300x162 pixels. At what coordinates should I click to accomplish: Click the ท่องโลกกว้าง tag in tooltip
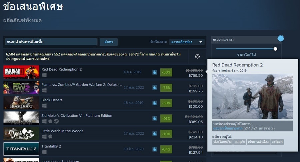coord(222,142)
